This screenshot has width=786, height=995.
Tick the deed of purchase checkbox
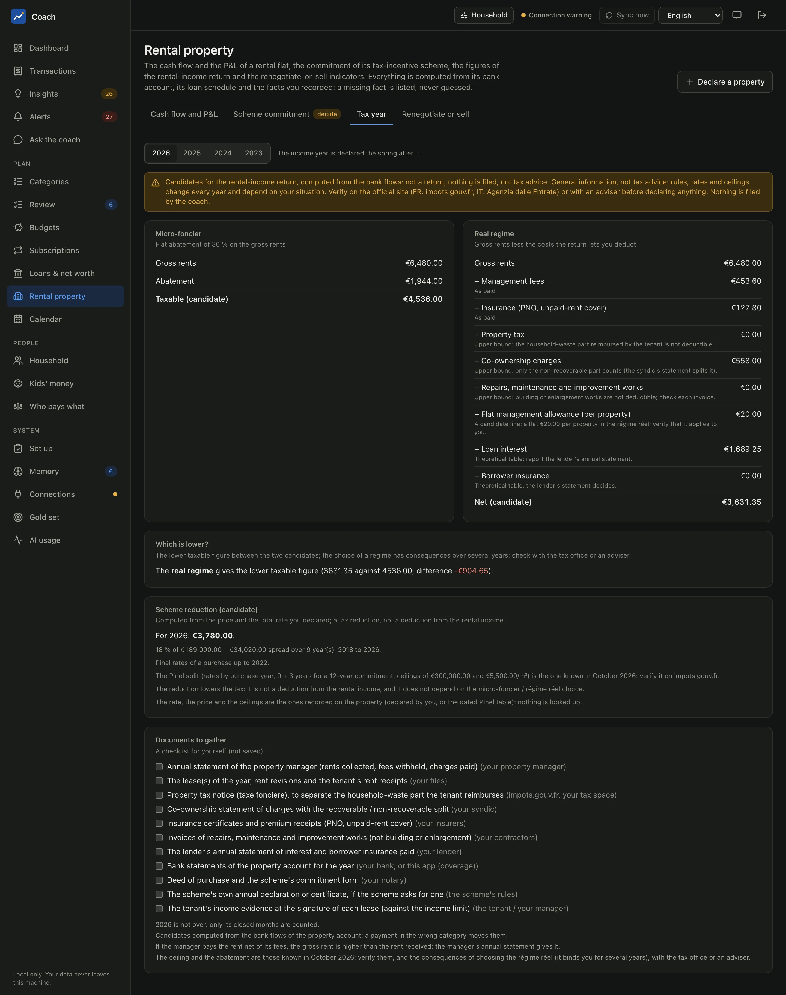click(159, 880)
